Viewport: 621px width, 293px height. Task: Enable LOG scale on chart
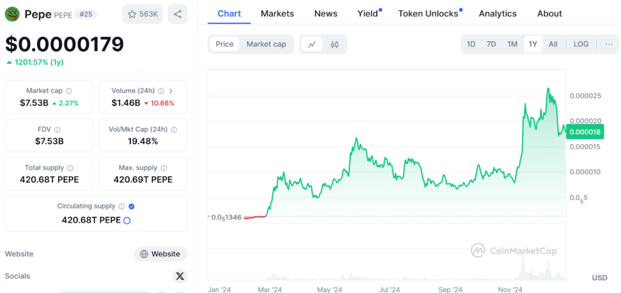pos(581,44)
